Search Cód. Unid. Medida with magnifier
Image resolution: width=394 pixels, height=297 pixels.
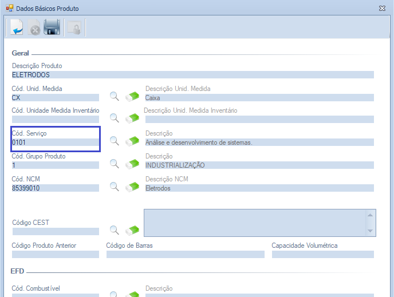click(x=115, y=96)
